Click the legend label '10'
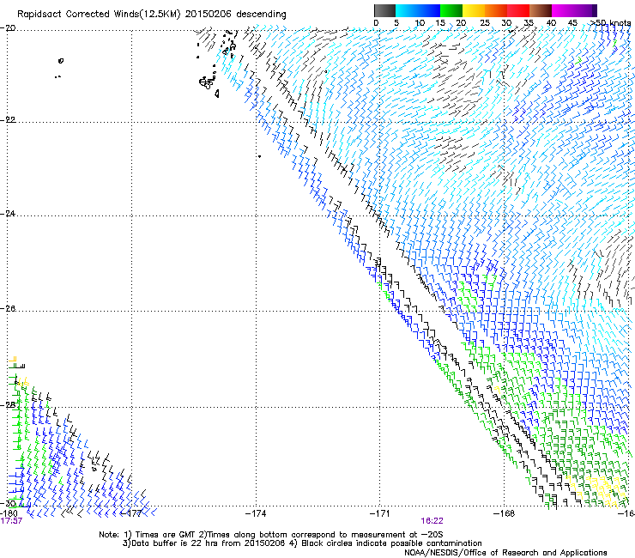The height and width of the screenshot is (558, 635). (420, 23)
